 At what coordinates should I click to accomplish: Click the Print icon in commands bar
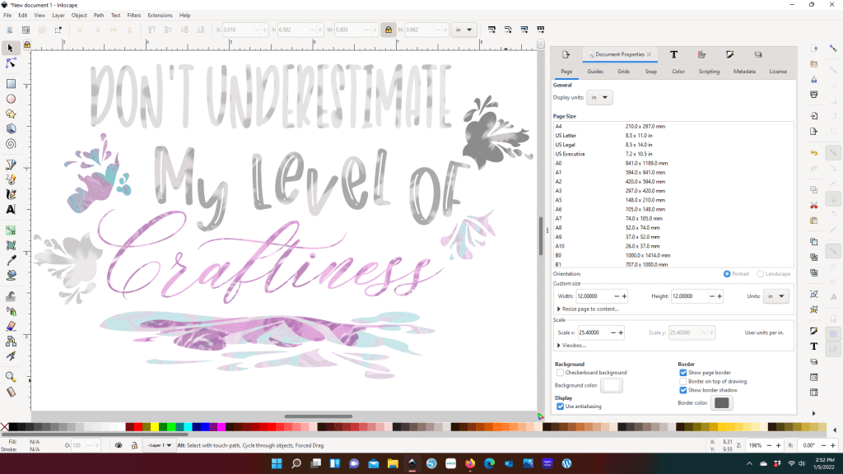pyautogui.click(x=813, y=95)
